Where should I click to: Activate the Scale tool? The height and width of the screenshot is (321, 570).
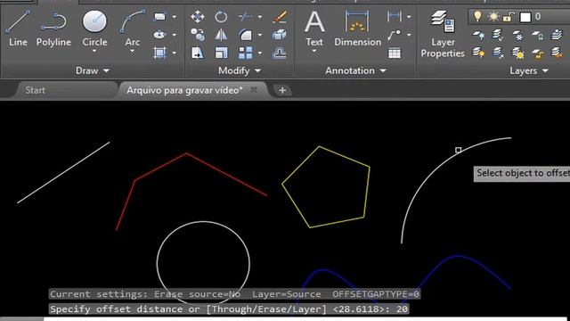(221, 53)
